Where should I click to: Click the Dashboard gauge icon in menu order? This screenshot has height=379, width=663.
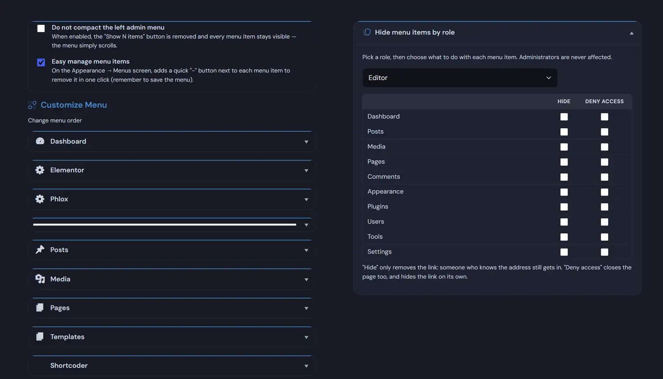pyautogui.click(x=40, y=141)
